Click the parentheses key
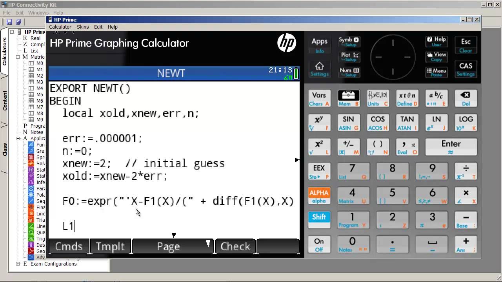Viewport: 502px width, 282px height. click(378, 147)
